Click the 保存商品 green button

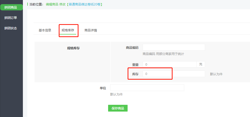(x=118, y=108)
